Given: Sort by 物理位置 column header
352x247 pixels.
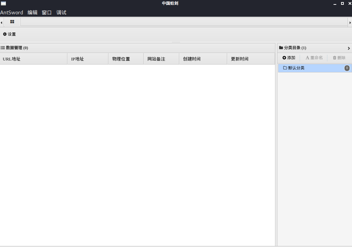Looking at the screenshot, I should pyautogui.click(x=126, y=59).
